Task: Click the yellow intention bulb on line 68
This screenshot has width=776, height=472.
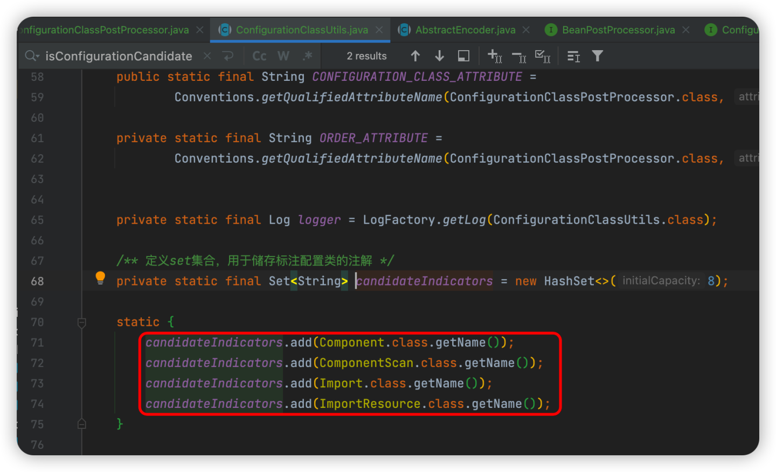Action: (100, 278)
